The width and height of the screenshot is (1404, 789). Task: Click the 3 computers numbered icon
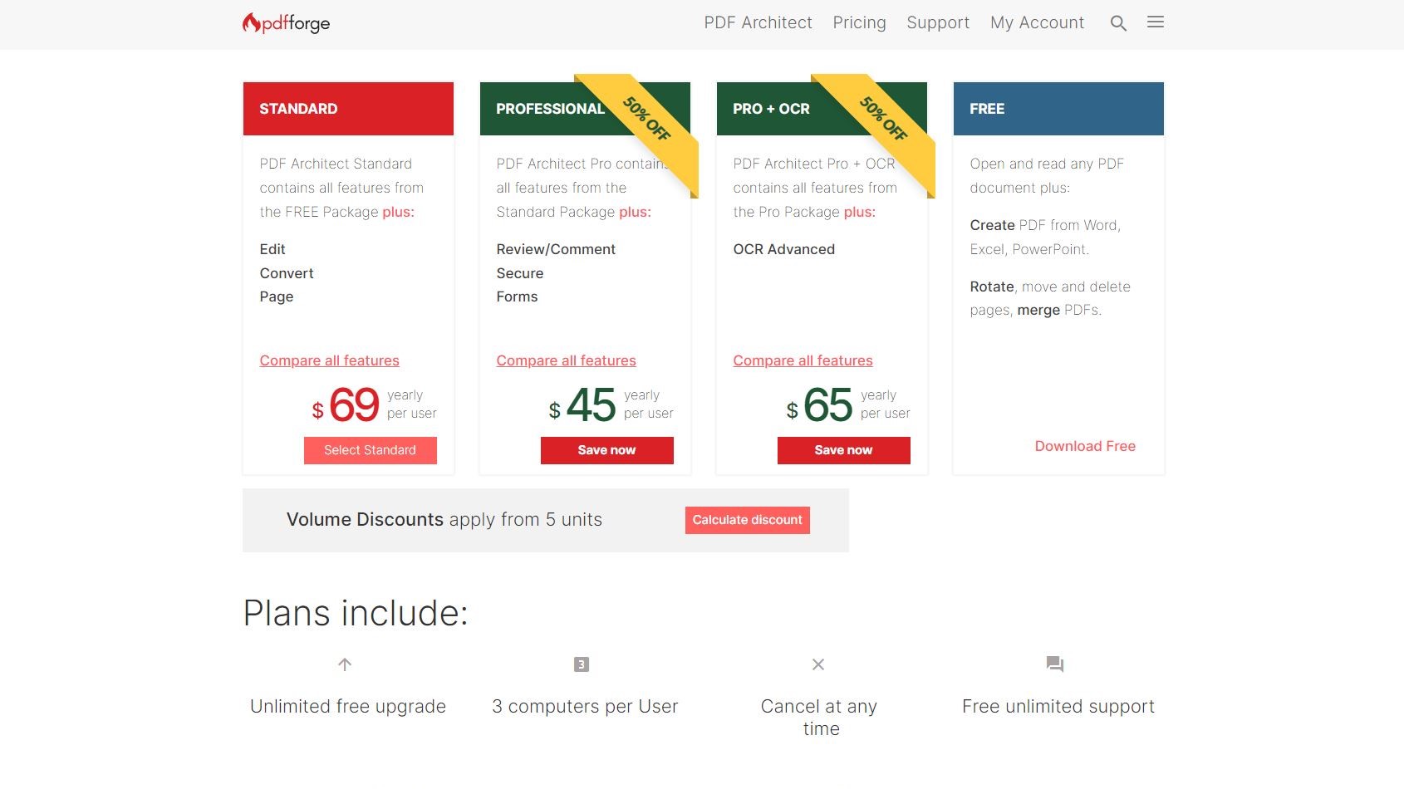click(582, 664)
